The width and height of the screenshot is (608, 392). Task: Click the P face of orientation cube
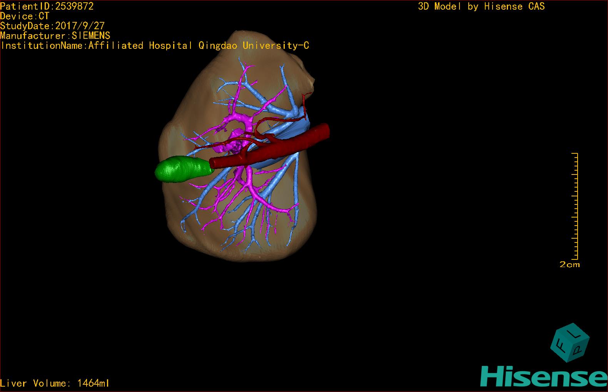[x=578, y=350]
